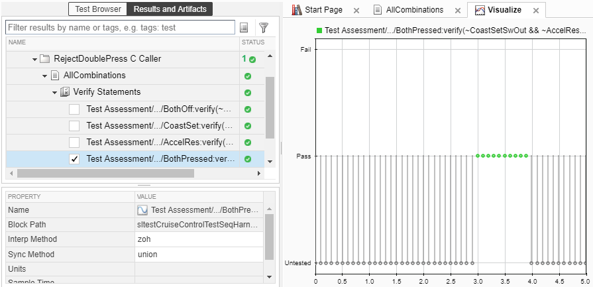The width and height of the screenshot is (593, 287).
Task: Click the results list view icon
Action: [244, 27]
